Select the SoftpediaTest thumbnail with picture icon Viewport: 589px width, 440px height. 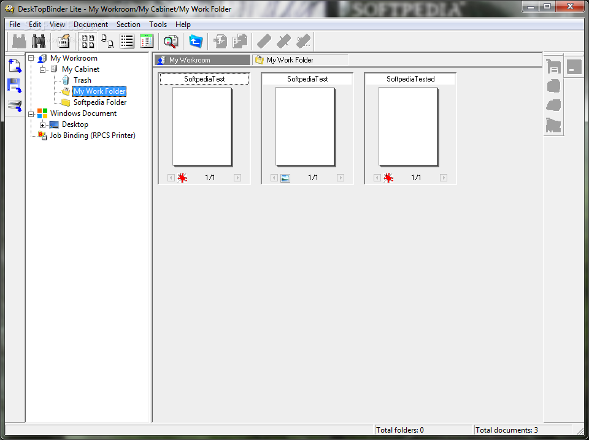305,127
